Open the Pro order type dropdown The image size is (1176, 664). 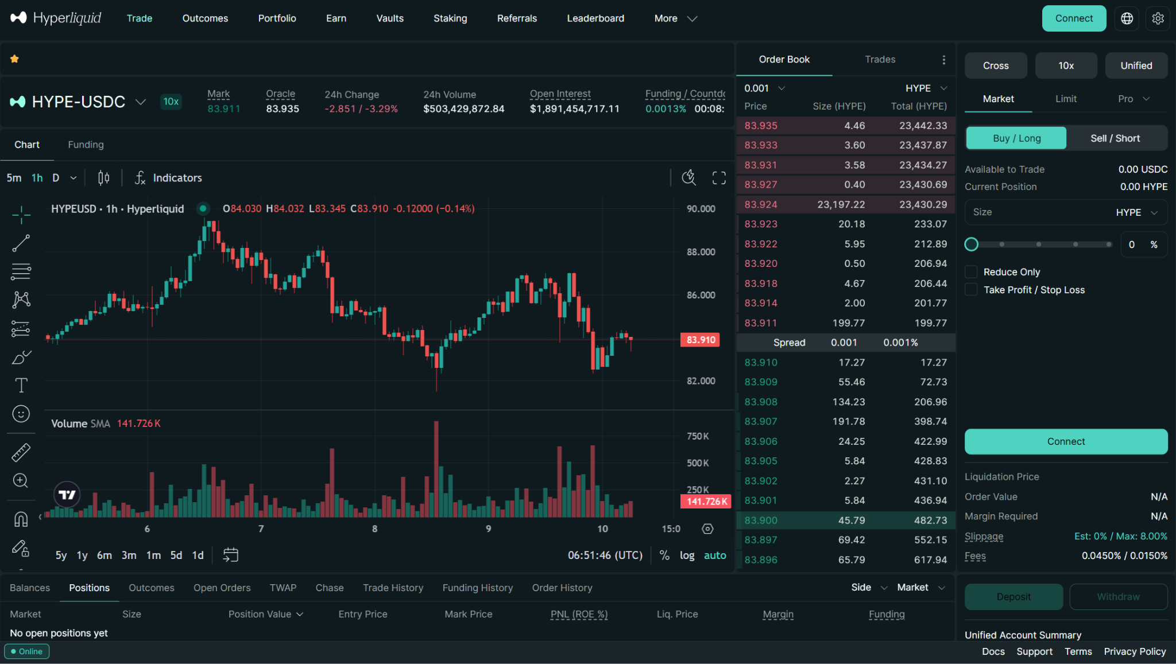click(1134, 99)
